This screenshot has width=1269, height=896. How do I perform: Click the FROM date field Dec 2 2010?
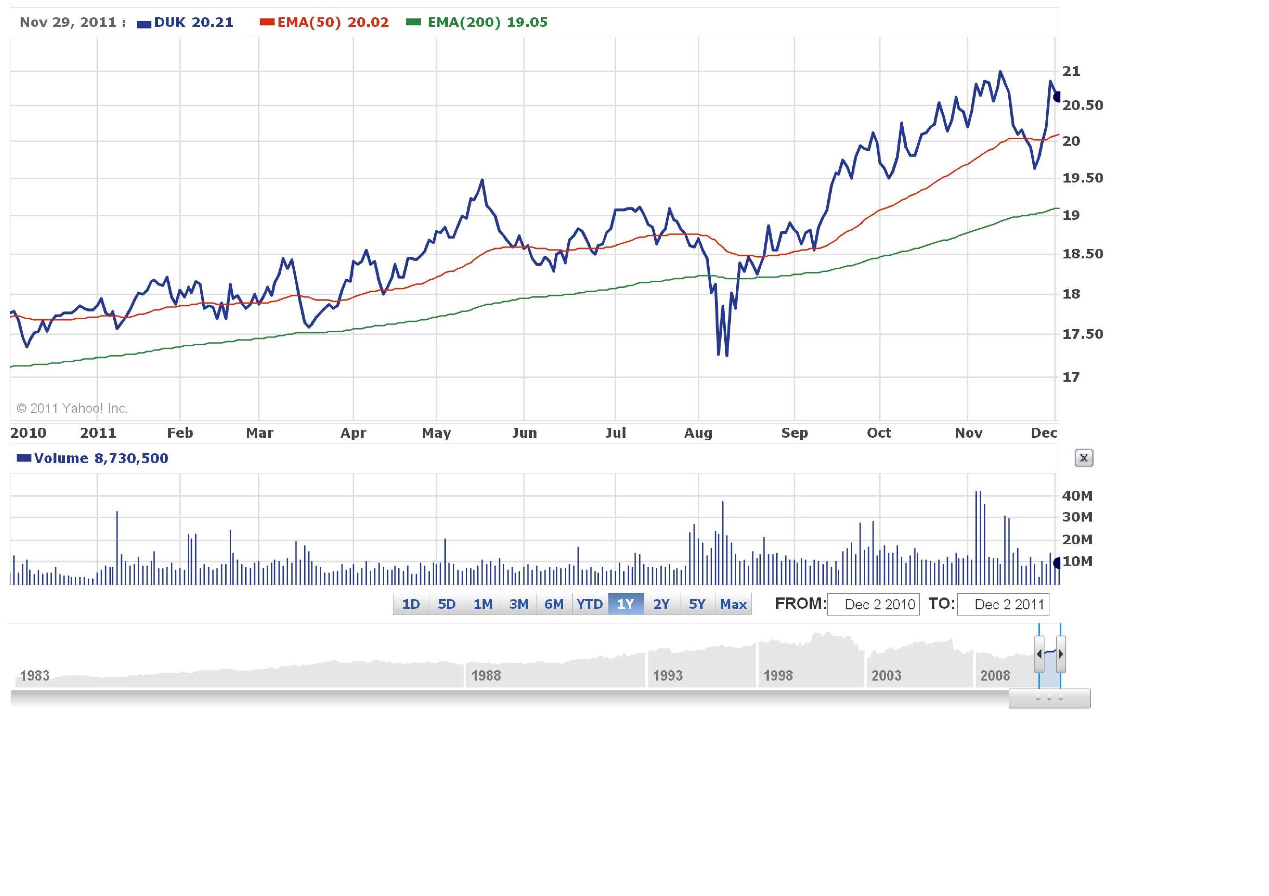(873, 604)
